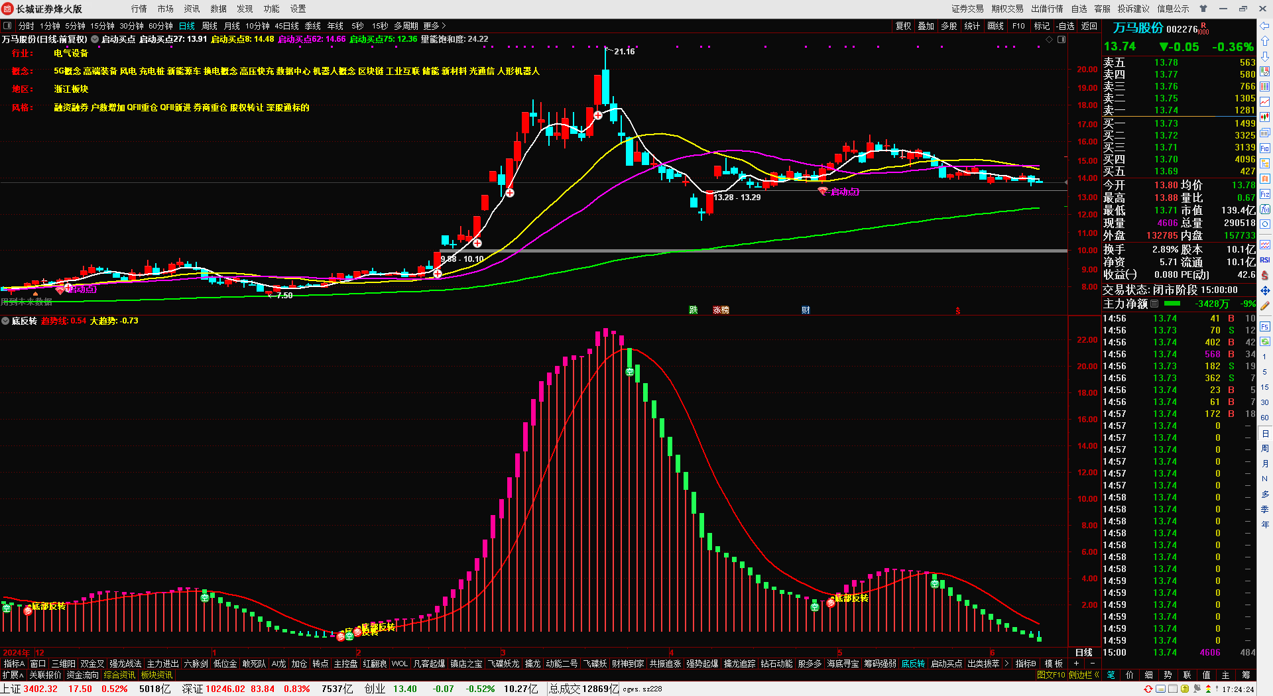1273x696 pixels.
Task: Click the down arrow in right sidebar
Action: click(1265, 57)
